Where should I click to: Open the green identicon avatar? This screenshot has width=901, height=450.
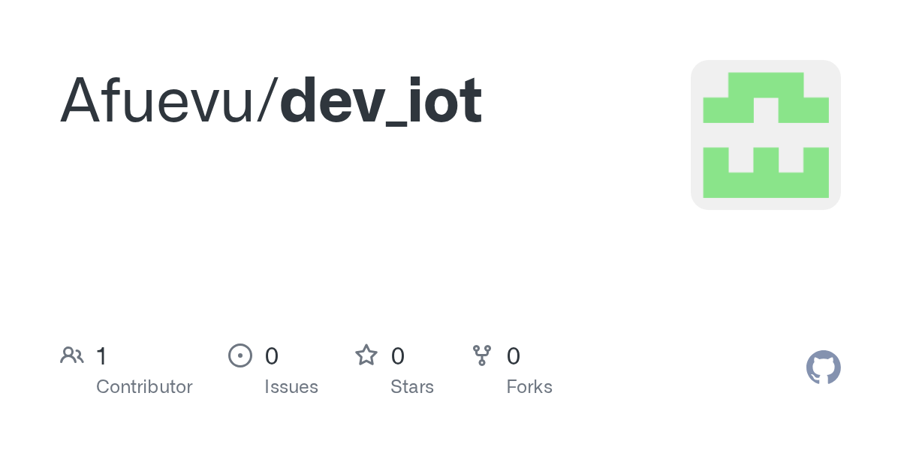(x=765, y=135)
